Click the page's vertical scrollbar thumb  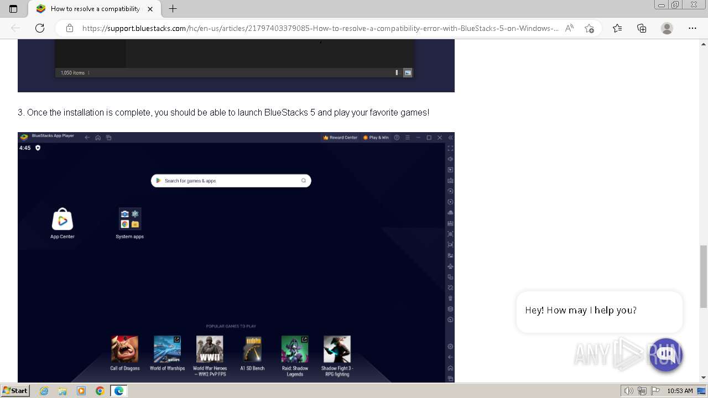click(704, 276)
